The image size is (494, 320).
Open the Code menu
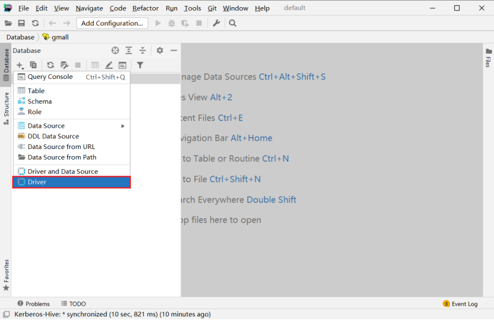click(118, 8)
